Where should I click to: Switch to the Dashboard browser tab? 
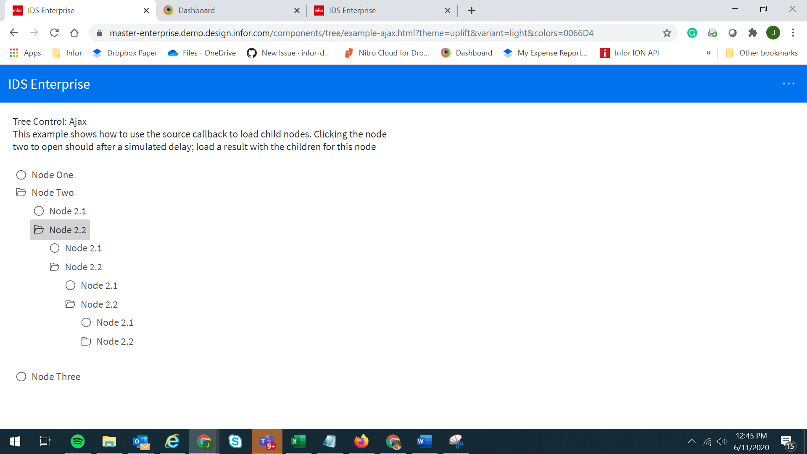tap(230, 11)
